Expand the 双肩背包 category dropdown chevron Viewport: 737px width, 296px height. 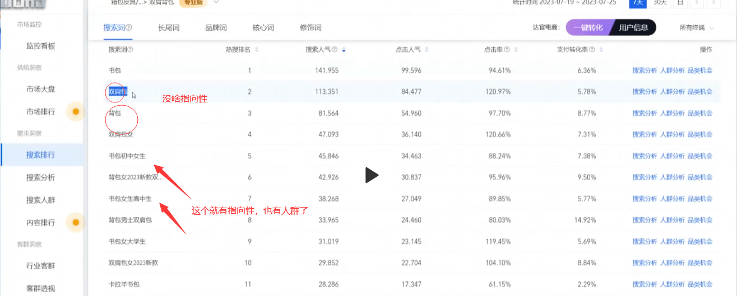pos(216,2)
